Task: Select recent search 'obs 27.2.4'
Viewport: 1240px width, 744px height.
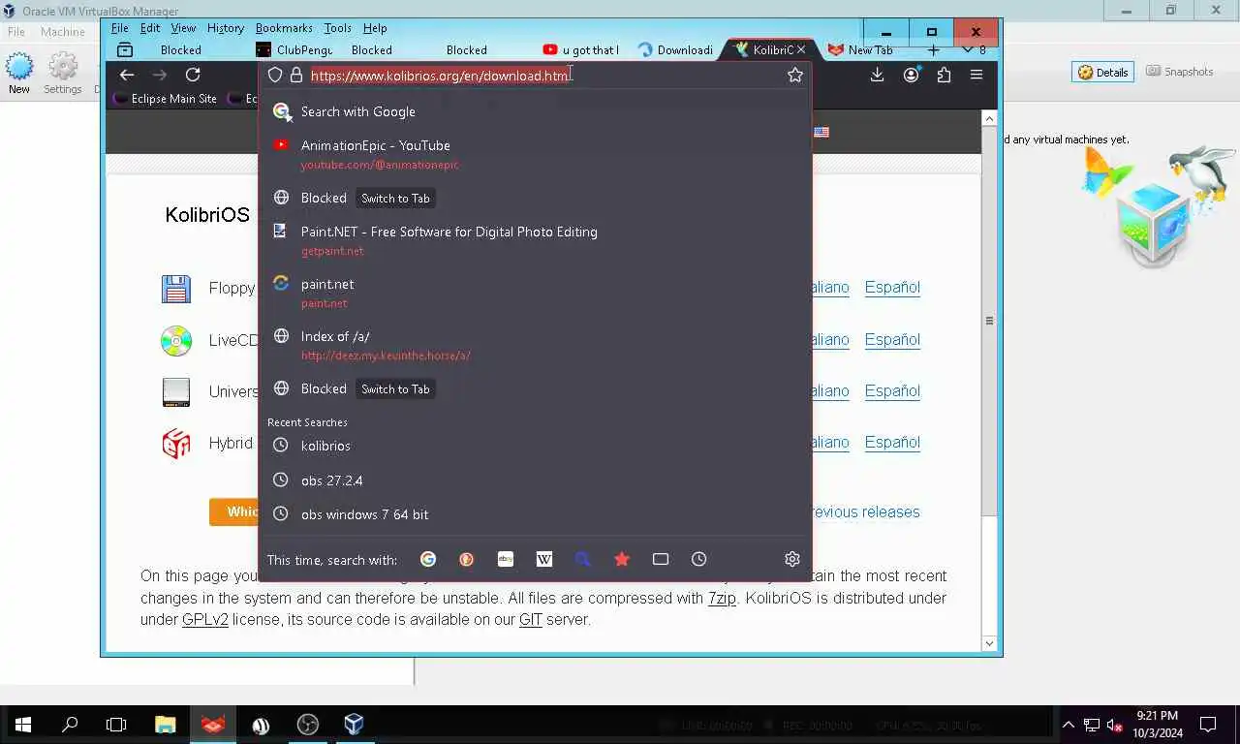Action: 535,480
